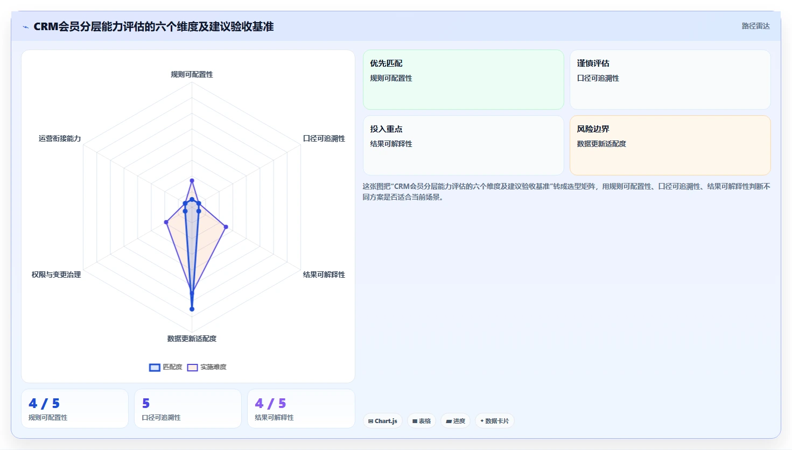The height and width of the screenshot is (450, 792).
Task: Click the 结果可解释性 radar axis label
Action: (324, 275)
